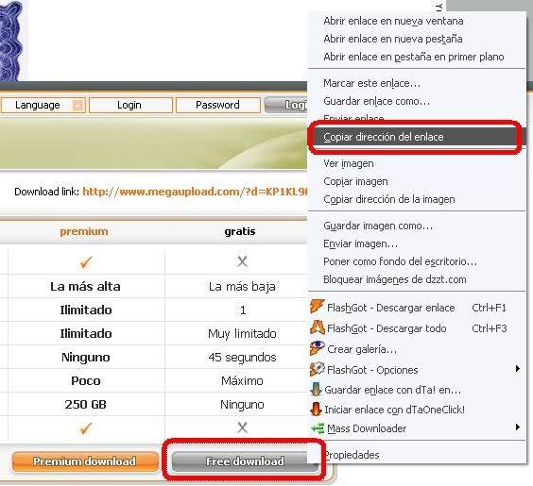Image resolution: width=533 pixels, height=486 pixels.
Task: Open the Language dropdown arrow
Action: click(77, 105)
